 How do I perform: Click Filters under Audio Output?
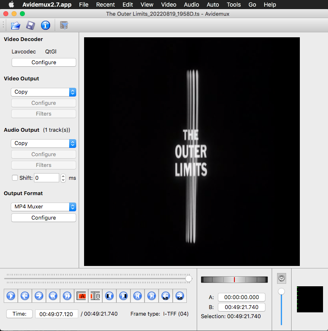43,165
